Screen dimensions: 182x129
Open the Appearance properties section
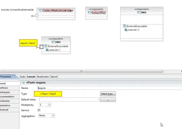(x=9, y=105)
